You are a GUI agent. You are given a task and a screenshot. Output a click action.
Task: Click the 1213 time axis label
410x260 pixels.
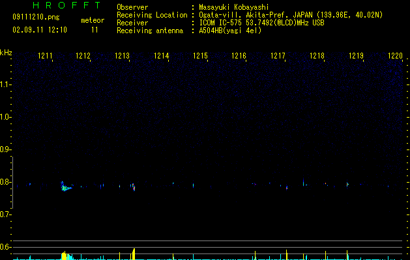coord(122,56)
